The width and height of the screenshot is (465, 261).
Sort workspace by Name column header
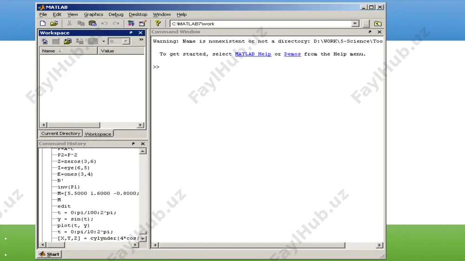click(68, 51)
